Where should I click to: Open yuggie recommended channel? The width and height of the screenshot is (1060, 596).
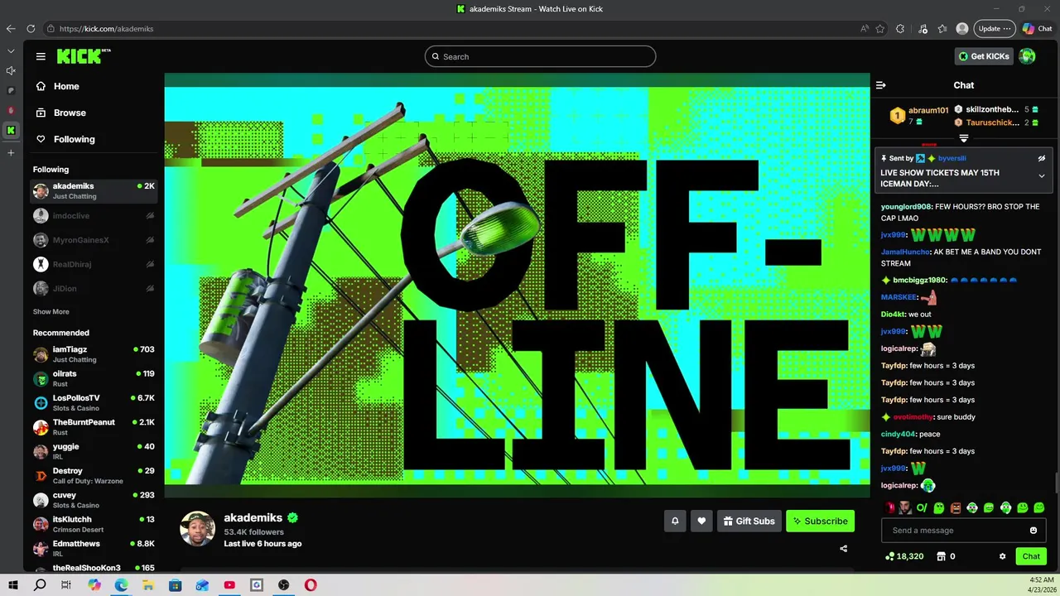[x=94, y=451]
